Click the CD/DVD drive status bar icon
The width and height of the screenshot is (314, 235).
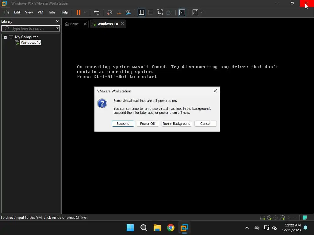point(269,218)
